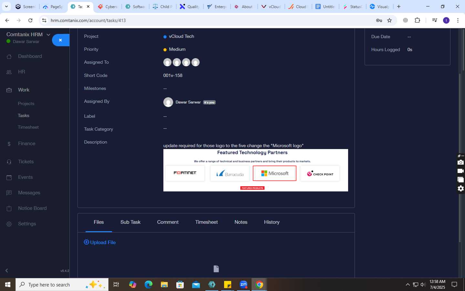465x291 pixels.
Task: Open File Explorer from the taskbar
Action: (164, 285)
